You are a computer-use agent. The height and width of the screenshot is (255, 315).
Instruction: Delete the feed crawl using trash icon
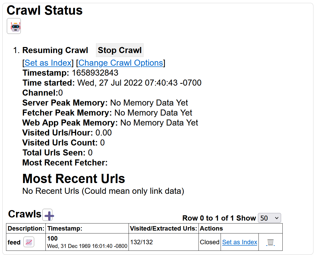pos(270,242)
